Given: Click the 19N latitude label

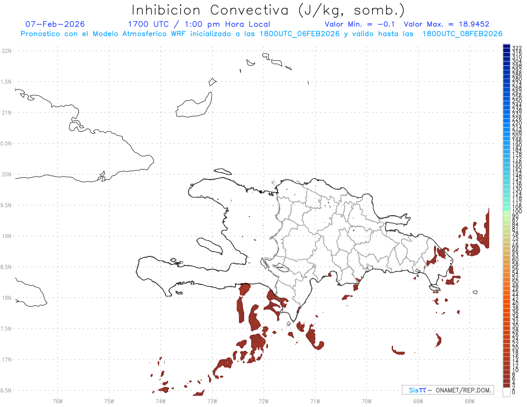Looking at the screenshot, I should 7,236.
